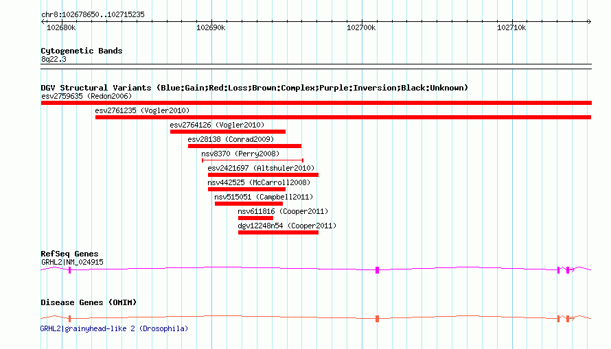
Task: Select the dgv12248n54 red bar
Action: pos(278,232)
